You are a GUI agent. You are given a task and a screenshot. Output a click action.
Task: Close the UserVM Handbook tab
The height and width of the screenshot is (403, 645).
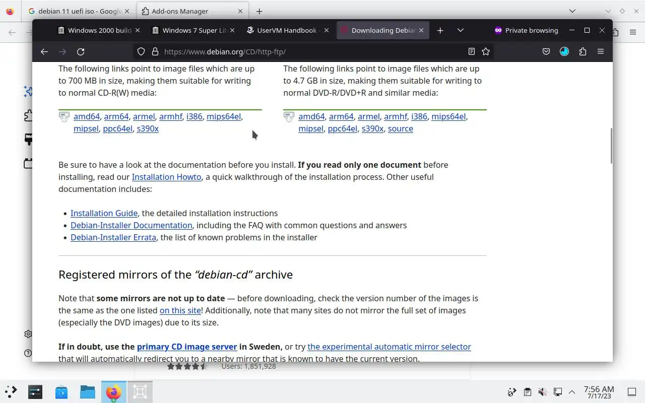[326, 30]
